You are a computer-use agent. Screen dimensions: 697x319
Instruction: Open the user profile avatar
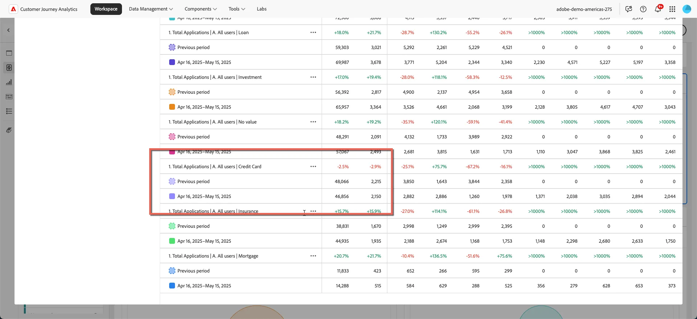pyautogui.click(x=687, y=9)
